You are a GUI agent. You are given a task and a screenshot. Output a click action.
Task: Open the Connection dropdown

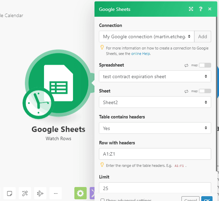pos(147,37)
